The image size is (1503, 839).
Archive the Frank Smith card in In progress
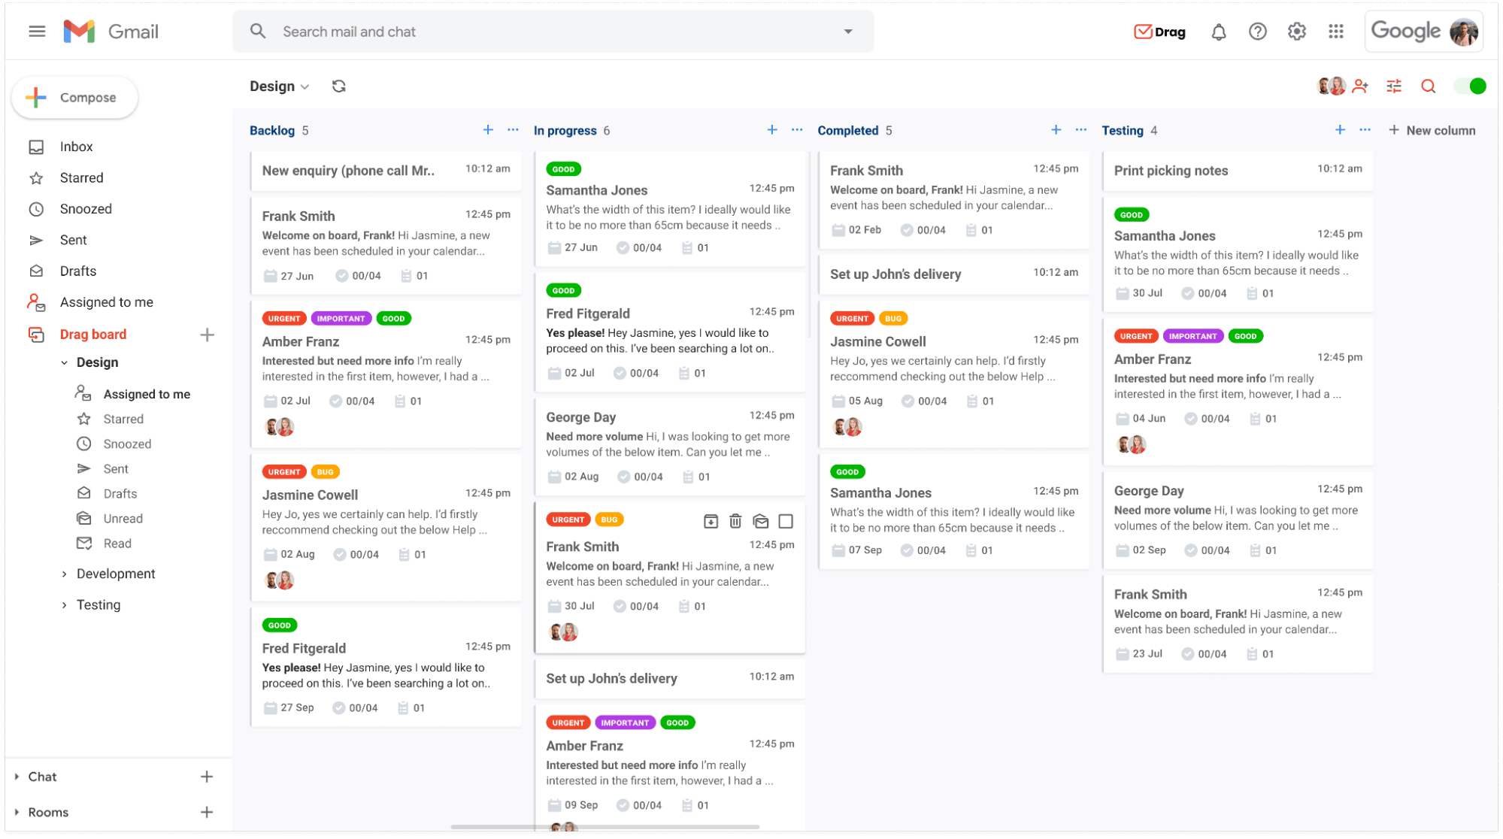pos(711,520)
